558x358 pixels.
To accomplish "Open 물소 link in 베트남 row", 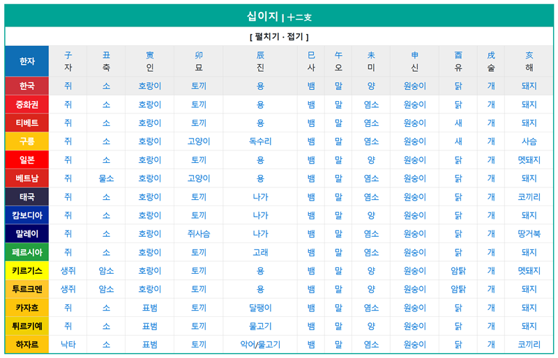I will coord(106,178).
